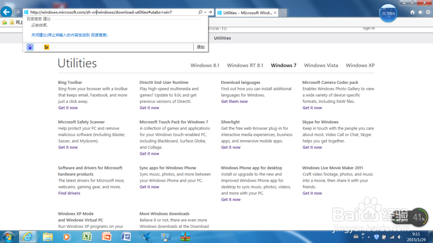The width and height of the screenshot is (433, 243).
Task: Click the 关闭建议 Baidu search link
Action: point(69,35)
